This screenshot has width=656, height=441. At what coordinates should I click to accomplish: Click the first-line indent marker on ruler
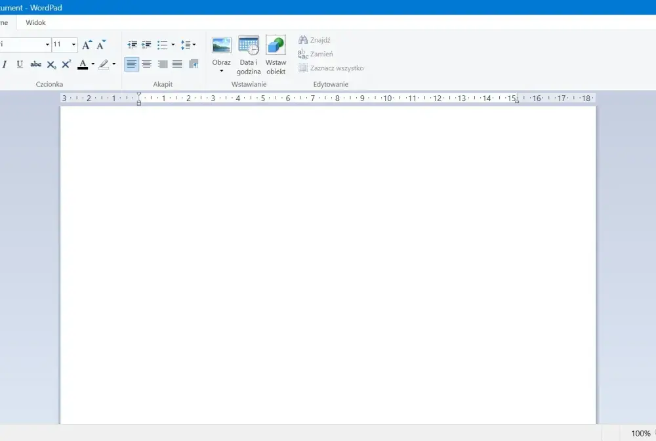[139, 94]
